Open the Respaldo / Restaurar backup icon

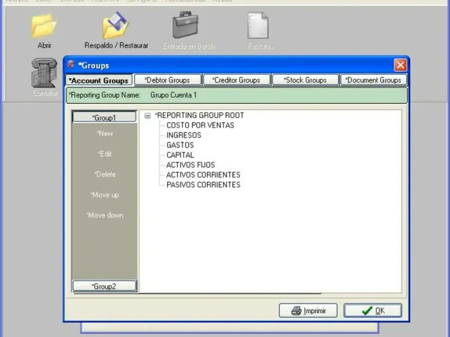point(116,25)
